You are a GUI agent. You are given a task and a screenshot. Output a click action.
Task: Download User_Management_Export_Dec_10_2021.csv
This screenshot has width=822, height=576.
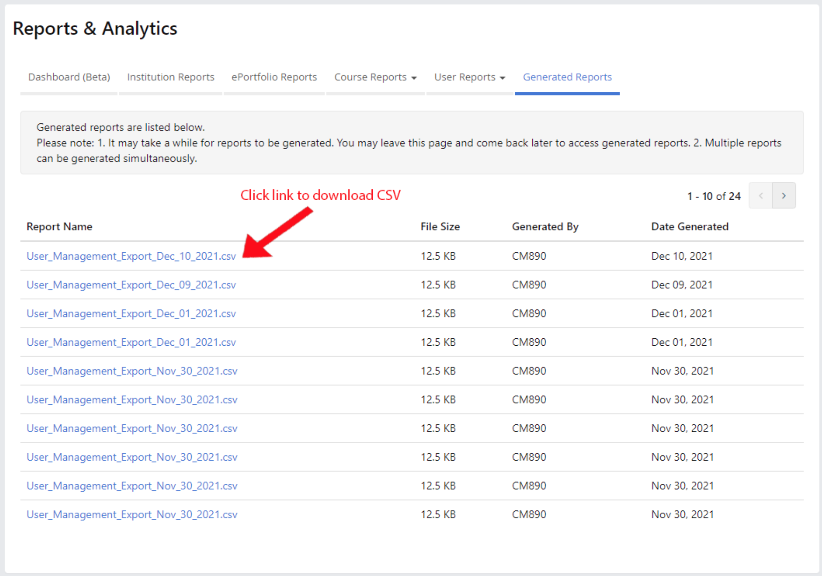pyautogui.click(x=131, y=256)
